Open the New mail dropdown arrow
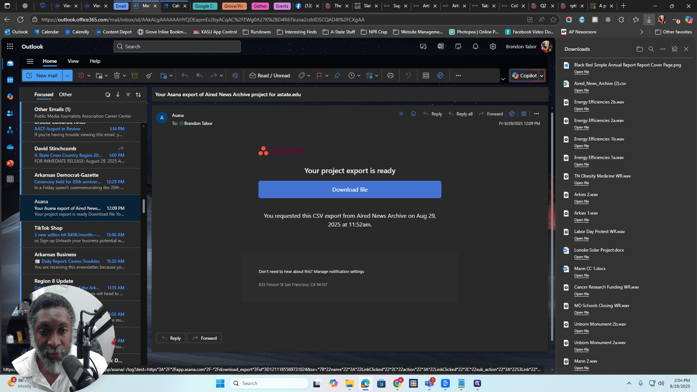 coord(68,75)
